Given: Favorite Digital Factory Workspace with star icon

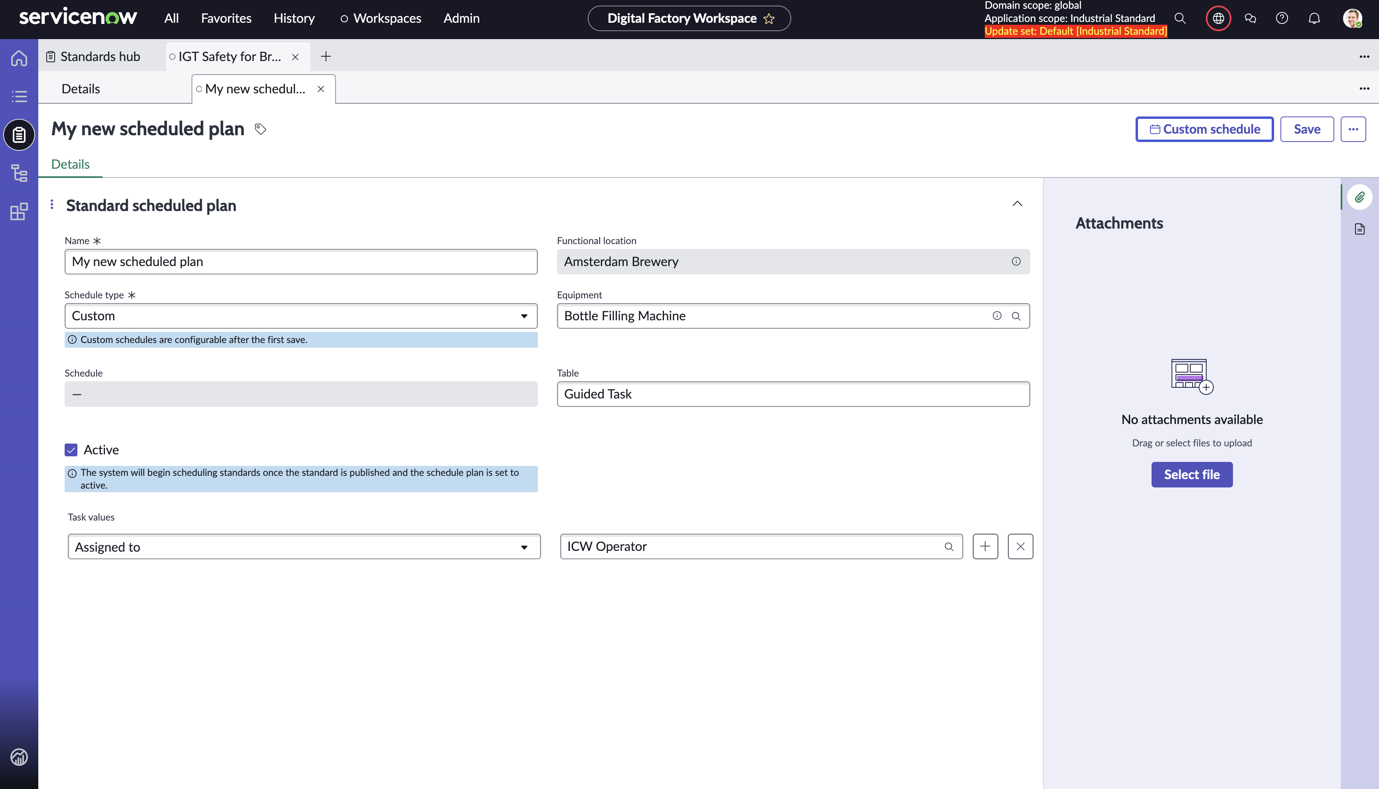Looking at the screenshot, I should click(x=769, y=19).
